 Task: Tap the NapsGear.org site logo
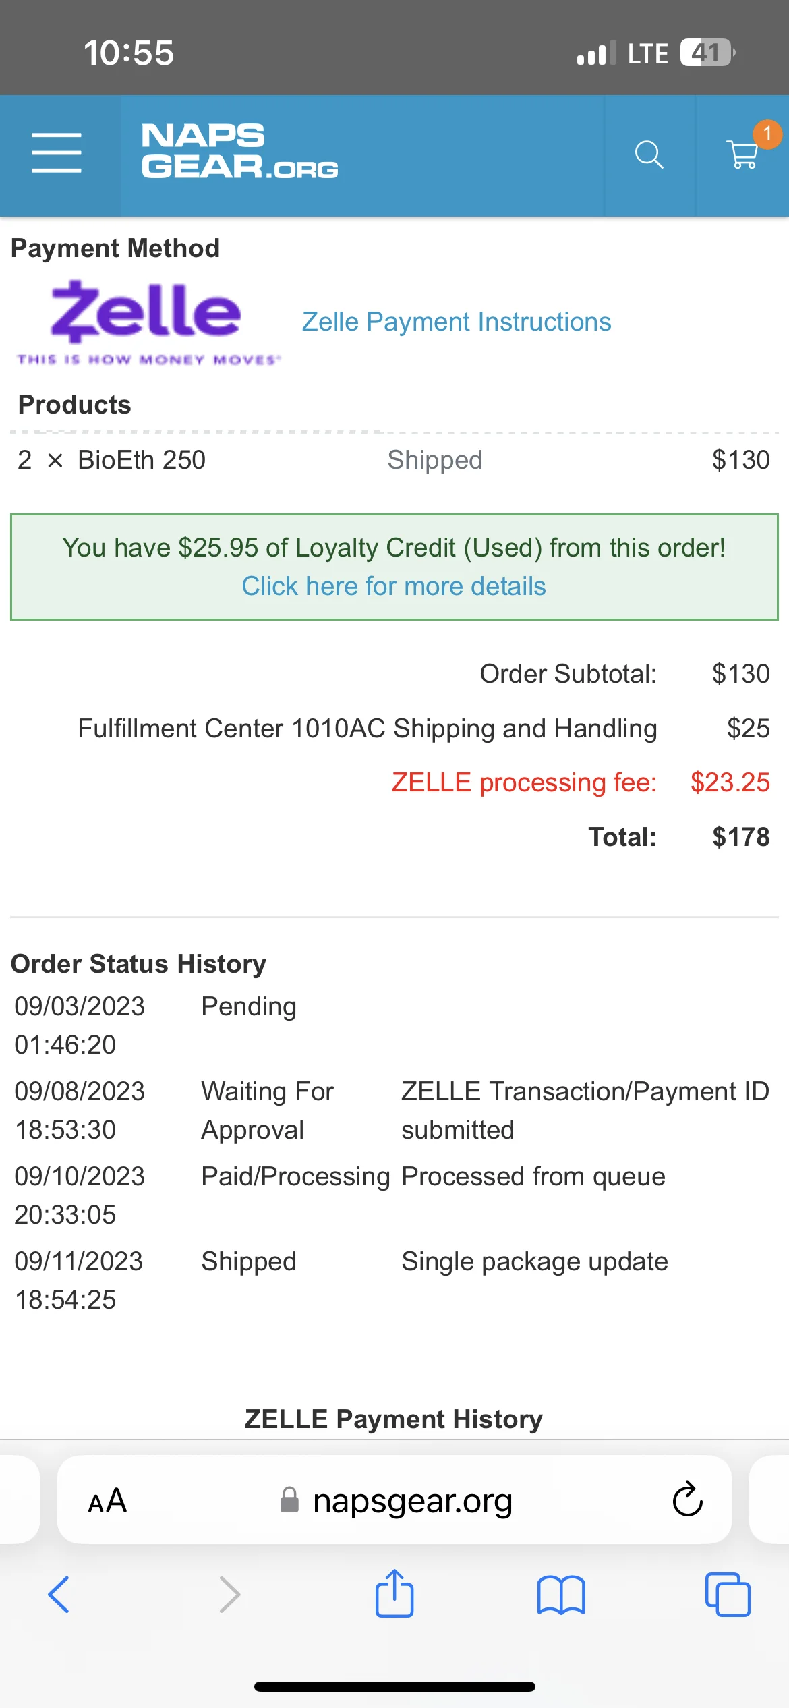tap(239, 151)
